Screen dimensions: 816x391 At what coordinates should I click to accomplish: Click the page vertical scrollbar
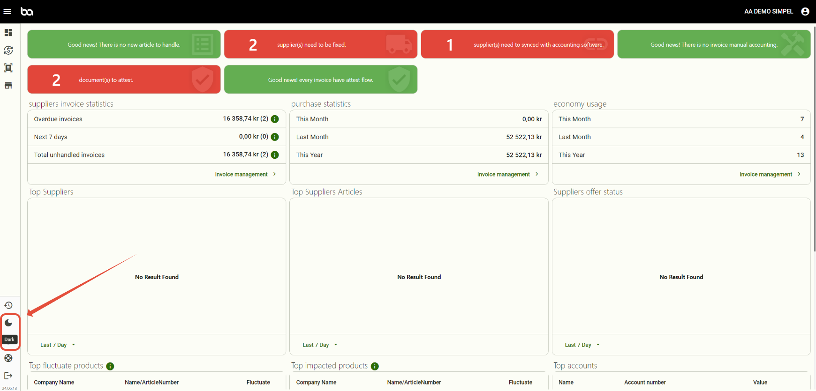814,139
